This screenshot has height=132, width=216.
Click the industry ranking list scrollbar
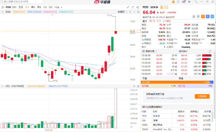click(x=213, y=117)
